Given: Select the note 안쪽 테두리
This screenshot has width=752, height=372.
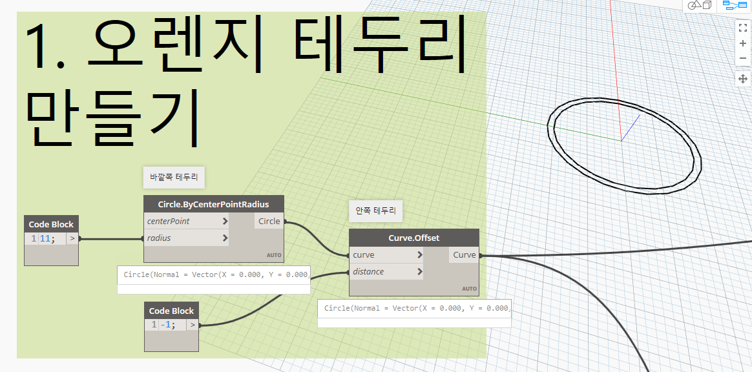Looking at the screenshot, I should click(x=375, y=211).
